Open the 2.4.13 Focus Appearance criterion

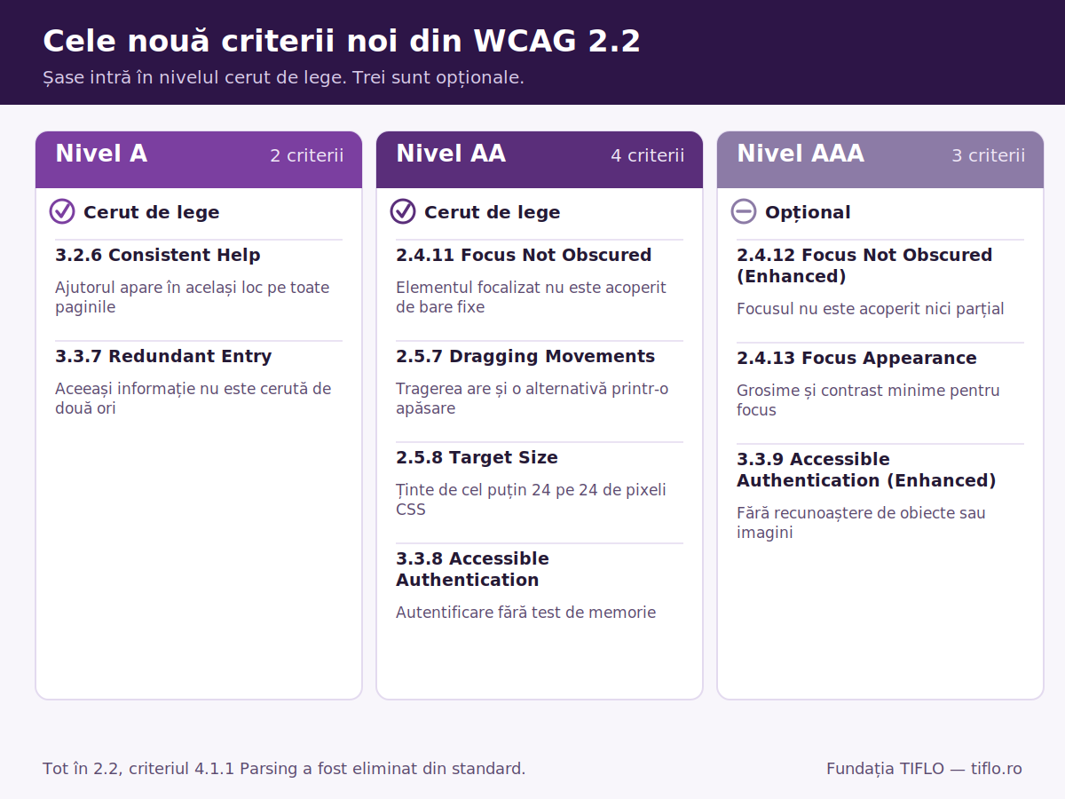856,358
